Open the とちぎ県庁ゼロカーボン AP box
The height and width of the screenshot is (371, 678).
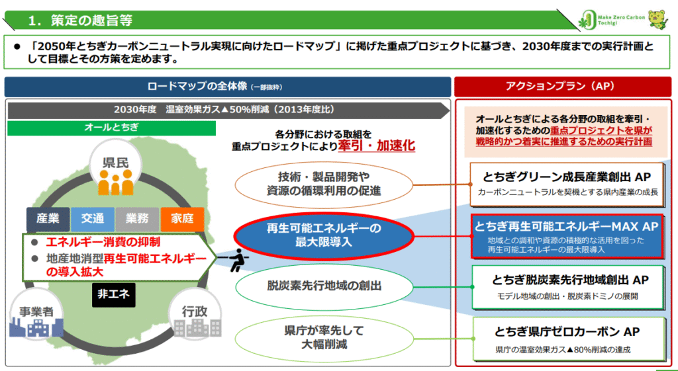[567, 339]
